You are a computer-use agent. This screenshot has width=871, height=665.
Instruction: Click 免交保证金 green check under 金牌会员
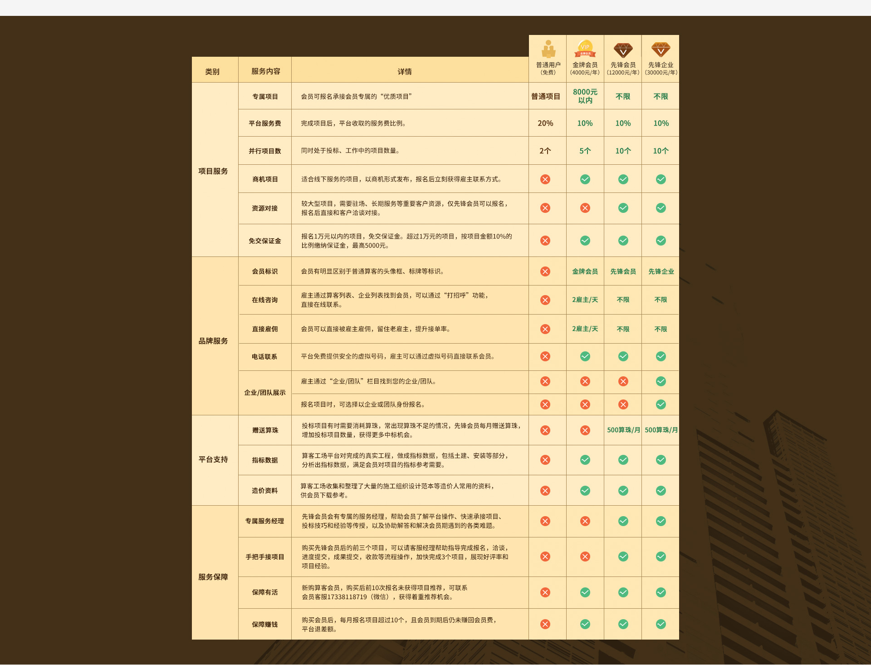point(585,241)
